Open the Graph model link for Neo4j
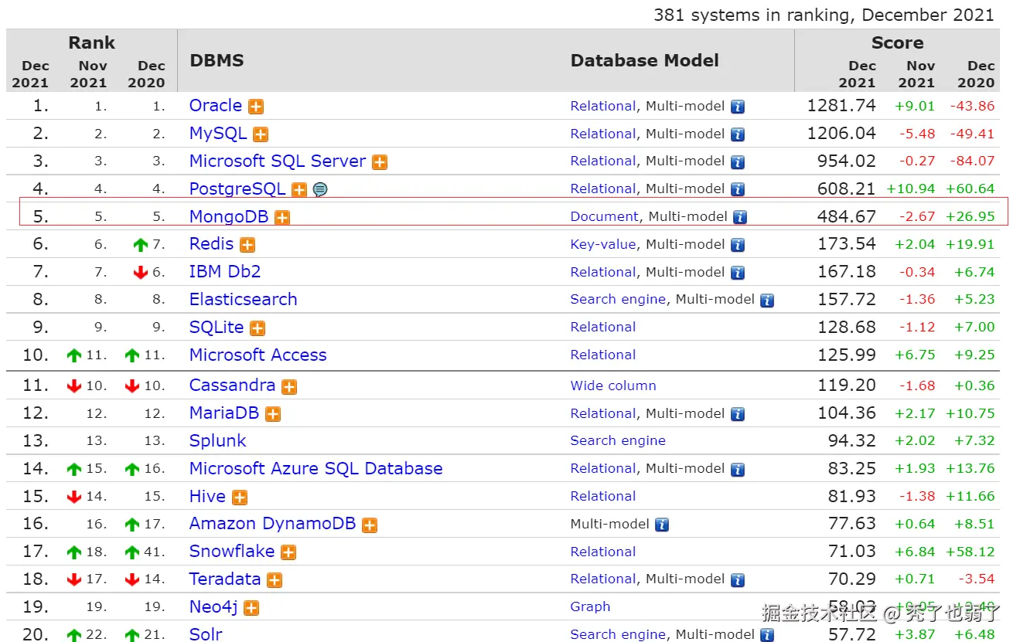Screen dimensions: 1020x642 (x=590, y=607)
